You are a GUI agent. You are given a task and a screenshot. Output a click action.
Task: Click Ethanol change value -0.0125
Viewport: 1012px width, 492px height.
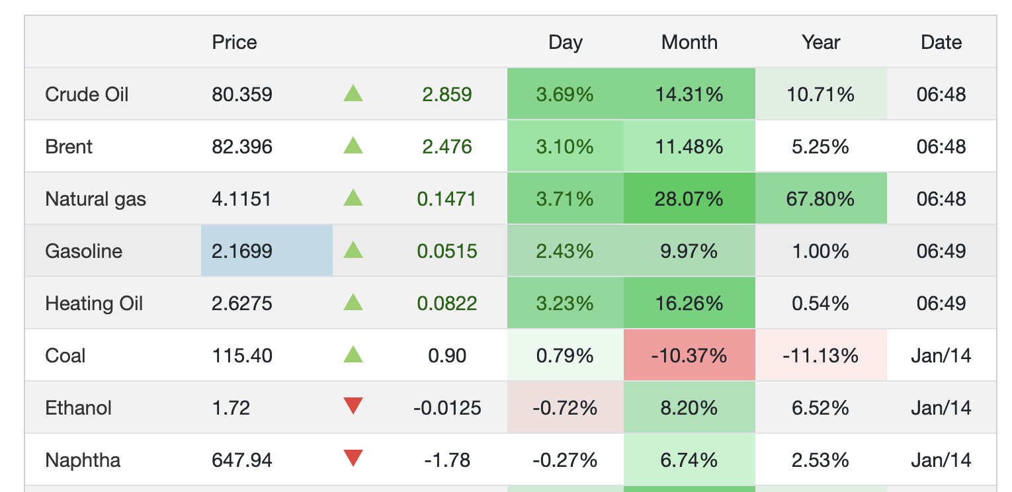coord(447,408)
